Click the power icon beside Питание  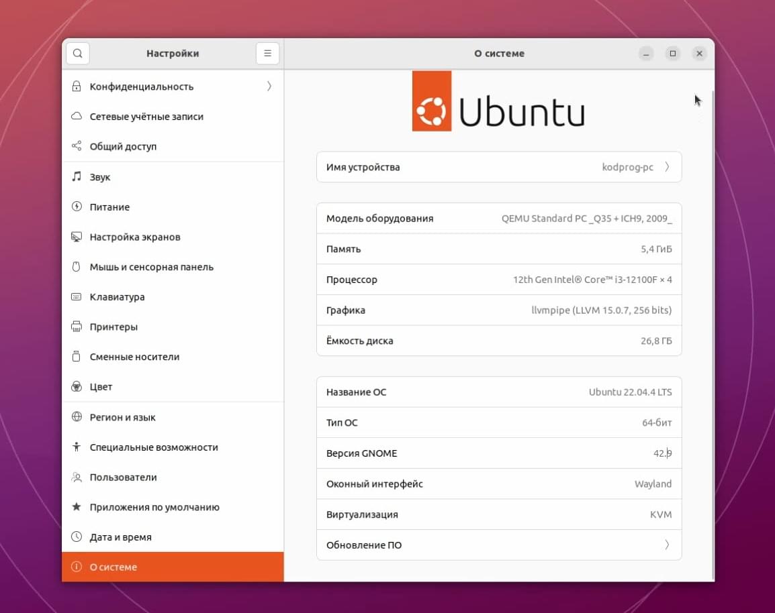click(77, 207)
